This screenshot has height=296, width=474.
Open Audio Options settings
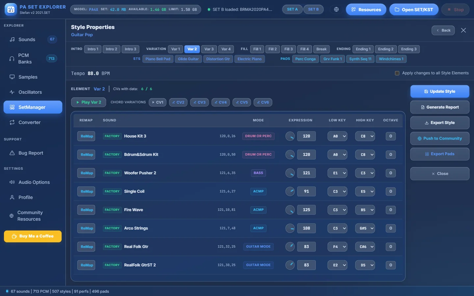(x=33, y=182)
